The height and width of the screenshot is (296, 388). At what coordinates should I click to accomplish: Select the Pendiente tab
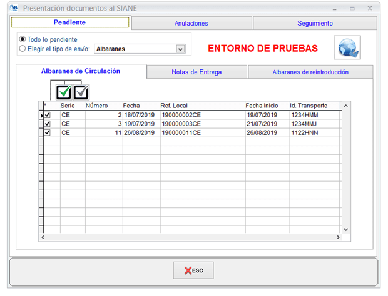[x=70, y=22]
